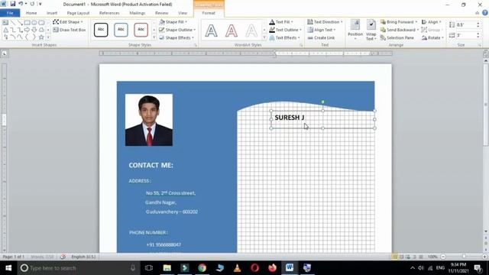The width and height of the screenshot is (489, 275).
Task: Open Chrome from the taskbar
Action: click(202, 268)
